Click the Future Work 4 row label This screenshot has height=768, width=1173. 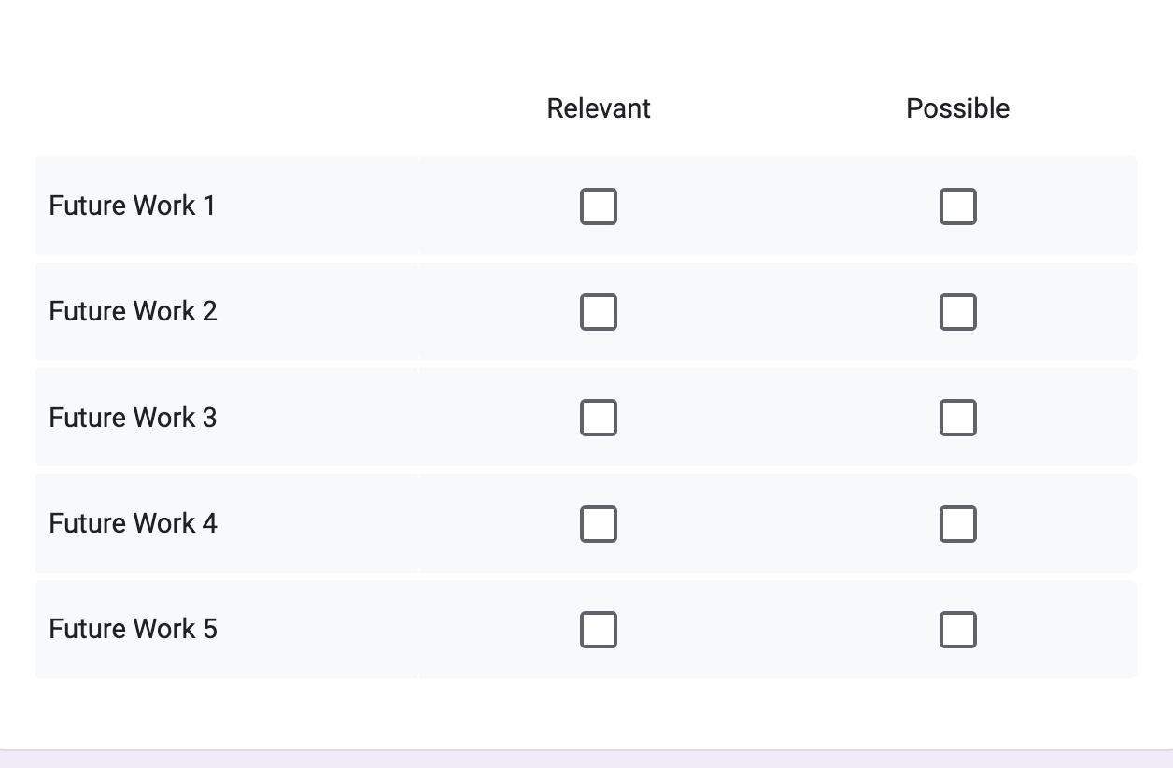[x=133, y=523]
